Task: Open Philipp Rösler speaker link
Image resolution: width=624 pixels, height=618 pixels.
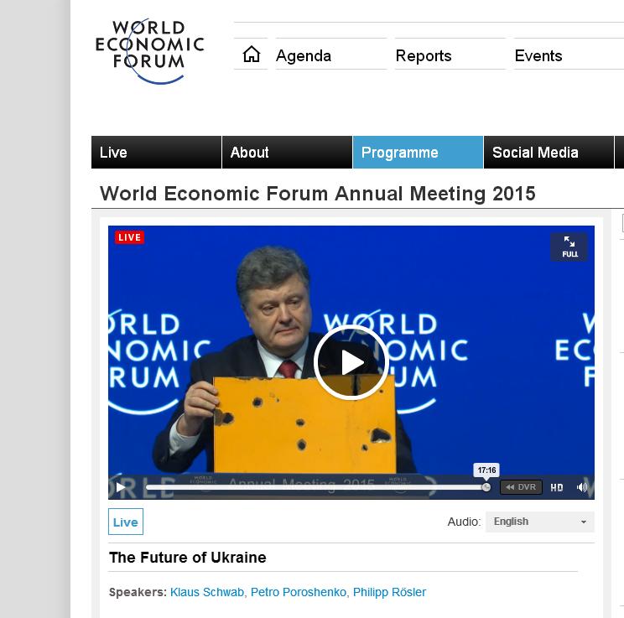Action: pyautogui.click(x=390, y=592)
